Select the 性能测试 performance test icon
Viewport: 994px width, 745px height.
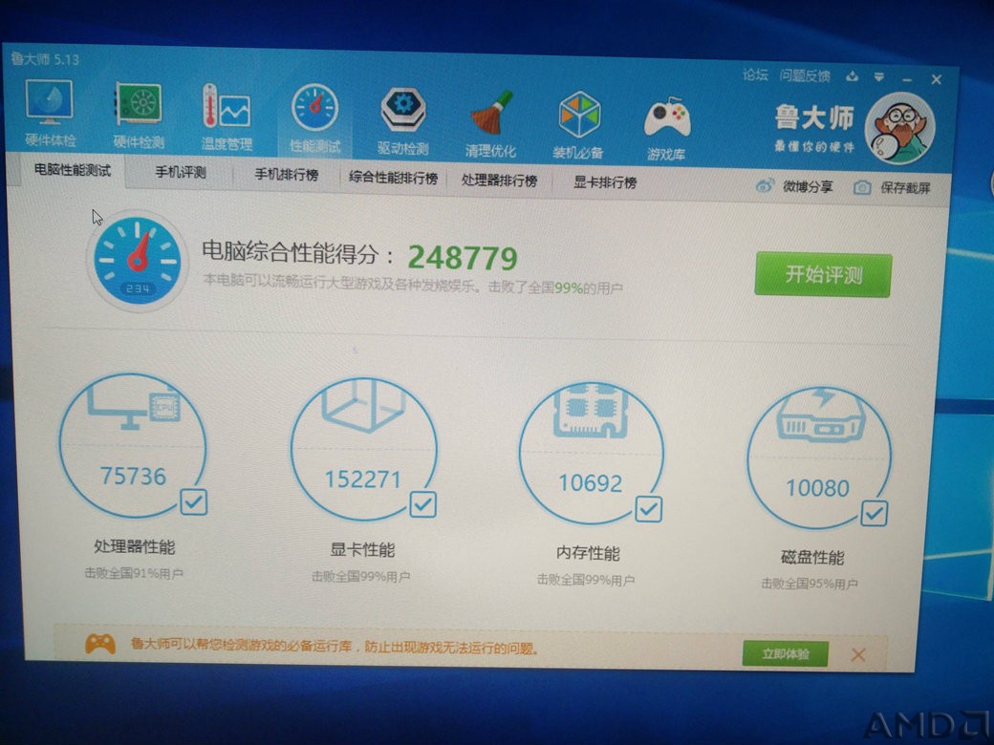(315, 108)
